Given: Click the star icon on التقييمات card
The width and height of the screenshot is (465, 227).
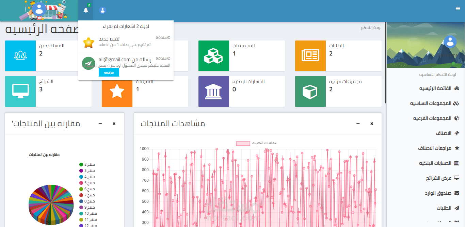Looking at the screenshot, I should coord(117,92).
